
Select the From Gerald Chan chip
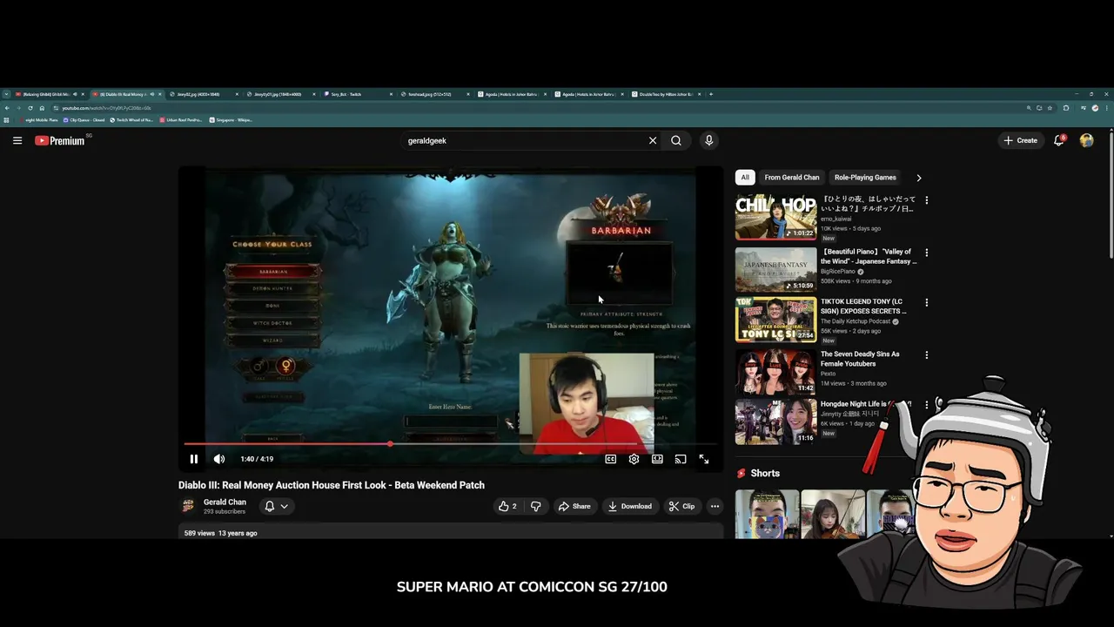coord(792,178)
